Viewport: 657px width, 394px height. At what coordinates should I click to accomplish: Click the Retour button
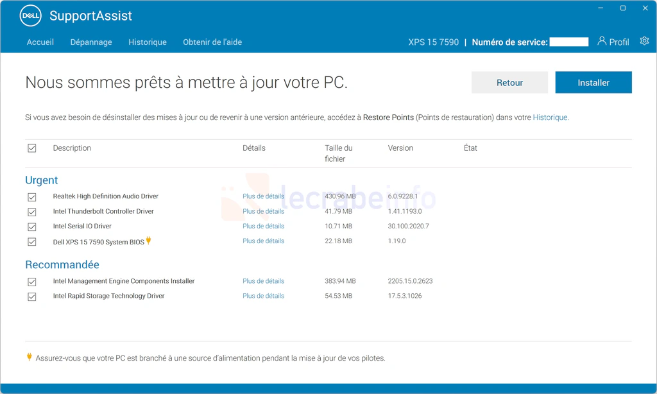[509, 83]
